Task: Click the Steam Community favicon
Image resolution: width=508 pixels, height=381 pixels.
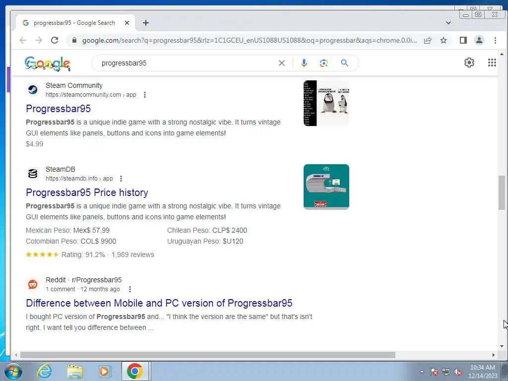Action: (x=32, y=90)
